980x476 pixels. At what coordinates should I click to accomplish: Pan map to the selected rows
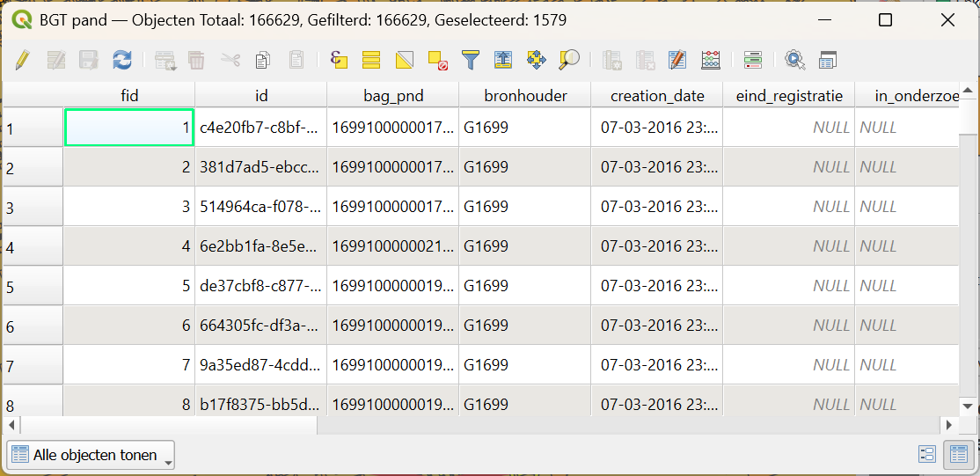click(536, 60)
